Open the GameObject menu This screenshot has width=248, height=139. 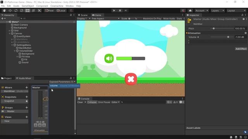[x=28, y=6]
